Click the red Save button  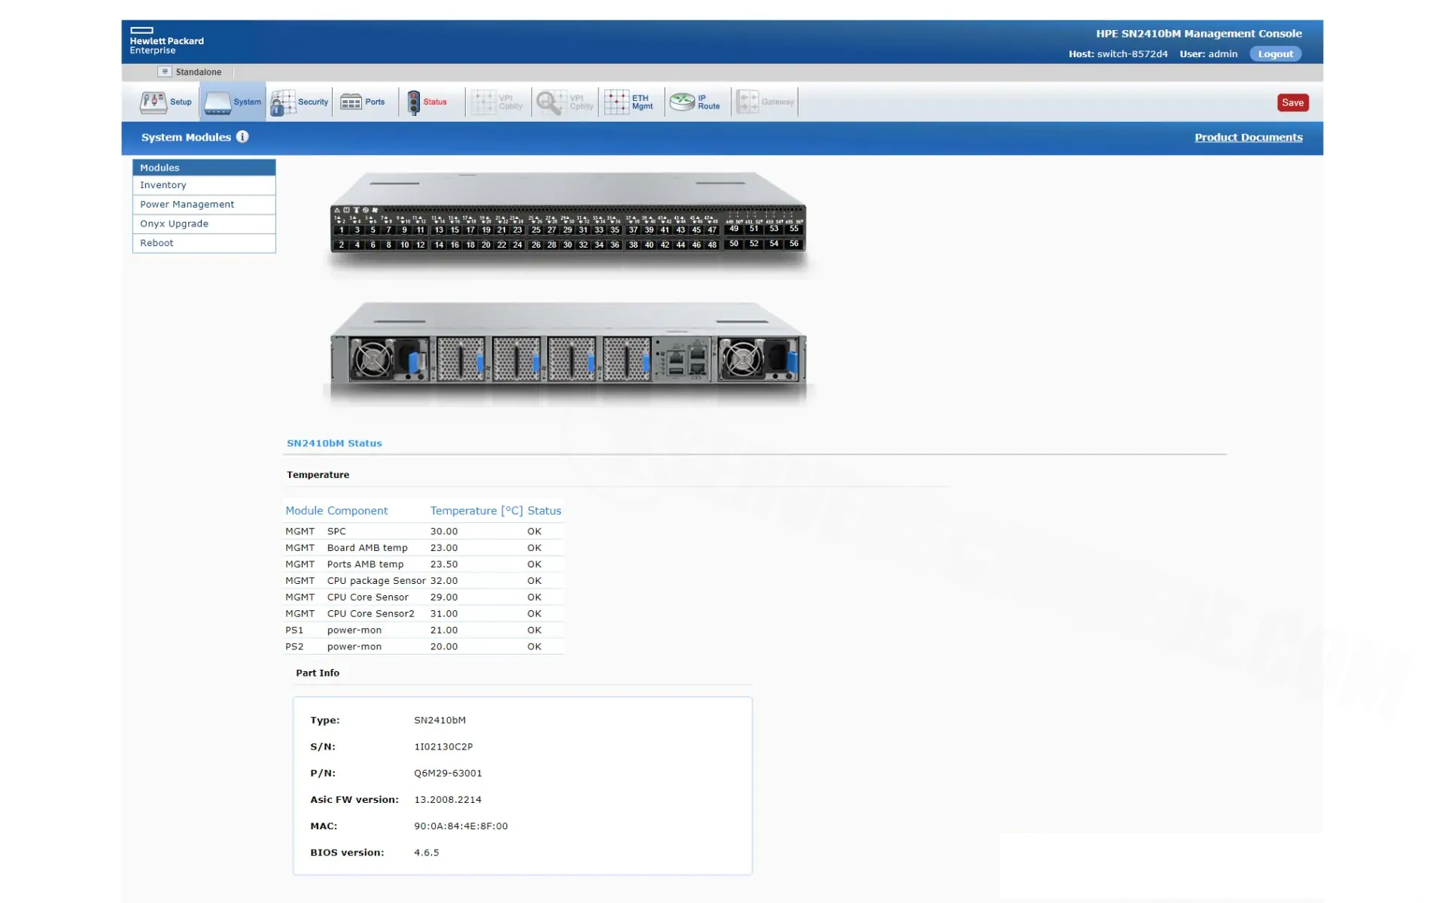[x=1292, y=103]
